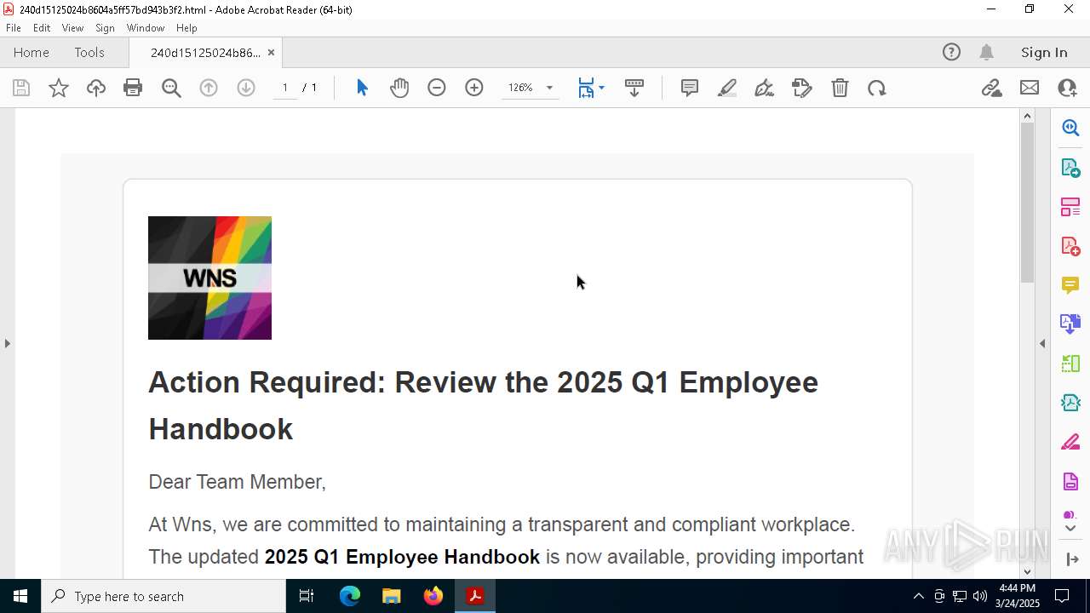Image resolution: width=1090 pixels, height=613 pixels.
Task: Activate the Hand pan tool
Action: (x=399, y=88)
